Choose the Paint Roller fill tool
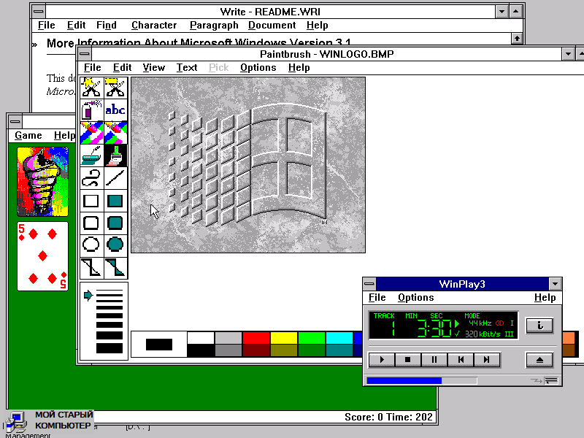Viewport: 584px width, 438px height. tap(92, 155)
